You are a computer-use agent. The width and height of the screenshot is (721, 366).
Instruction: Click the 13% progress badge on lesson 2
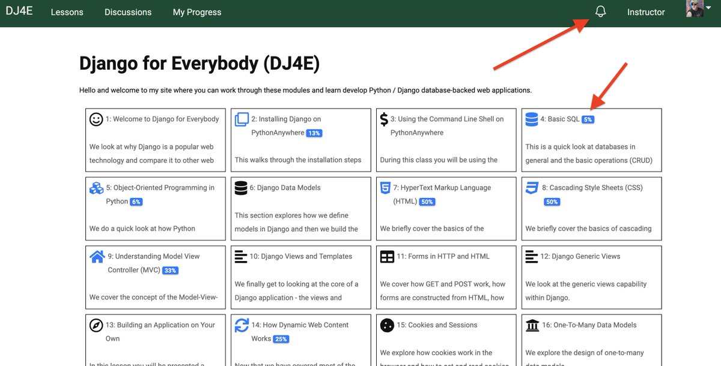314,133
